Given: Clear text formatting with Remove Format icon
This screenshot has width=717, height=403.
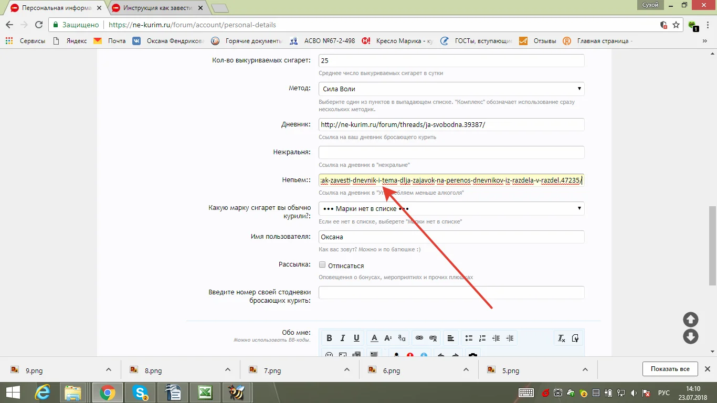Looking at the screenshot, I should (561, 338).
